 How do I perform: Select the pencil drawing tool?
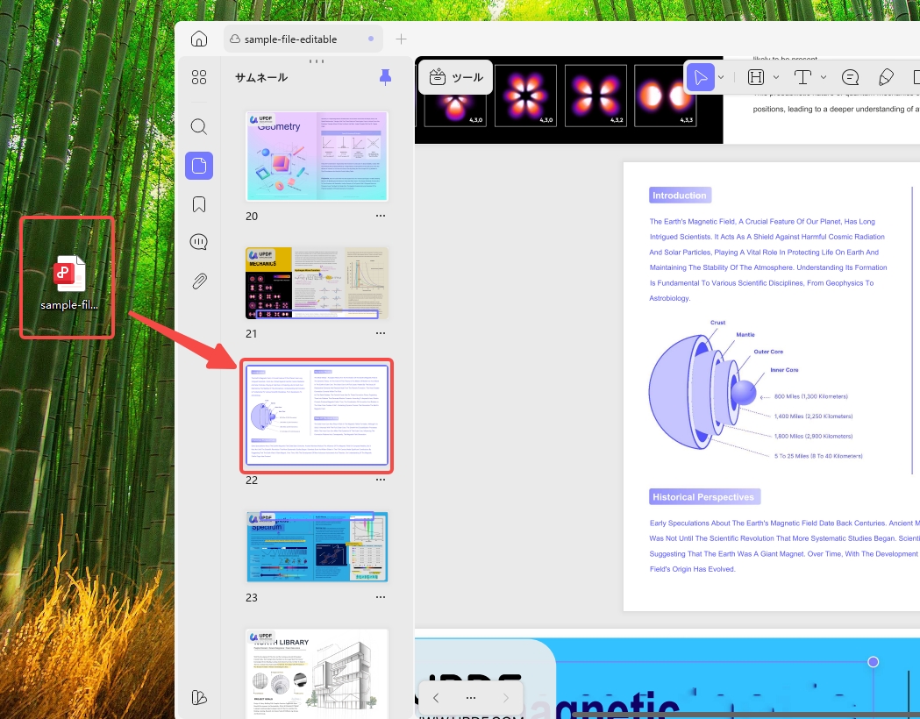(x=886, y=77)
